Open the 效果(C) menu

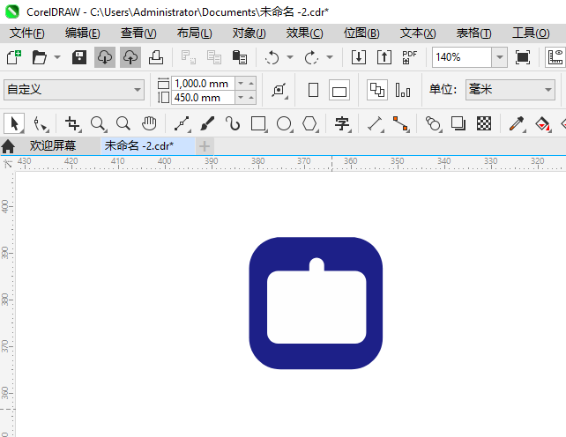tap(305, 33)
